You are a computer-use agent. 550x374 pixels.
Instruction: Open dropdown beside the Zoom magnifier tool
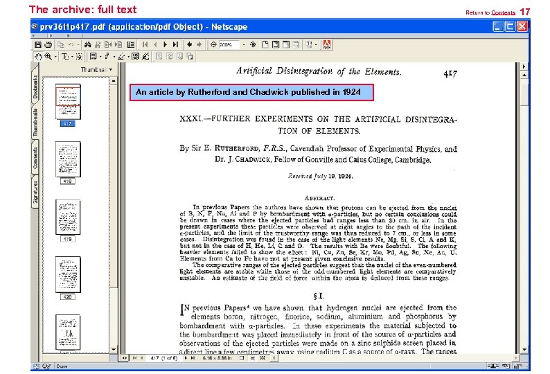coord(55,57)
